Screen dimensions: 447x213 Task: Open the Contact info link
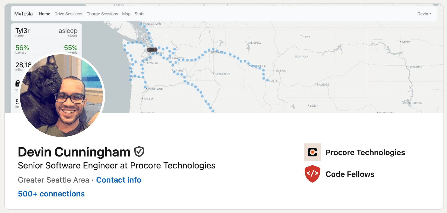(x=119, y=180)
